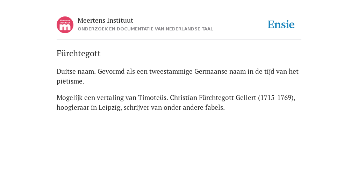The height and width of the screenshot is (179, 358).
Task: Click the Meertens Instituut round logo
Action: [x=65, y=25]
